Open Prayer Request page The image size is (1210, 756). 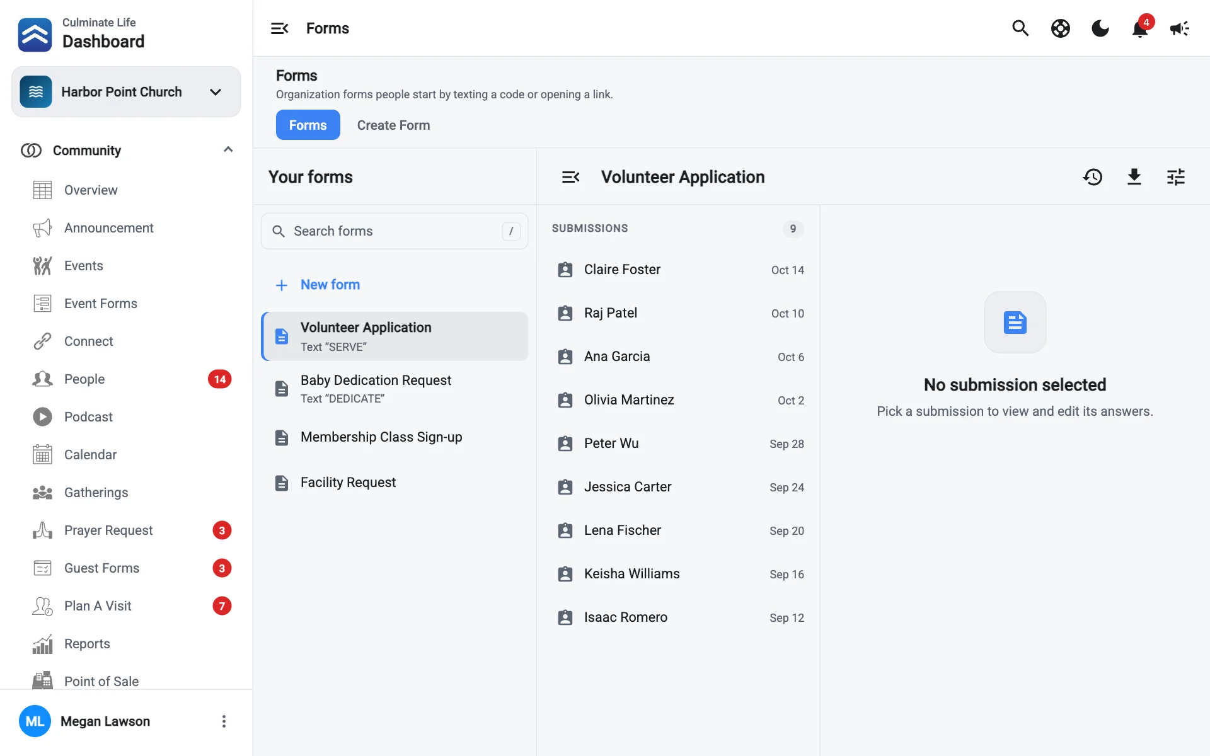pyautogui.click(x=126, y=530)
